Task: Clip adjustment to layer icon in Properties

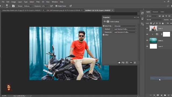Action: [x=119, y=63]
